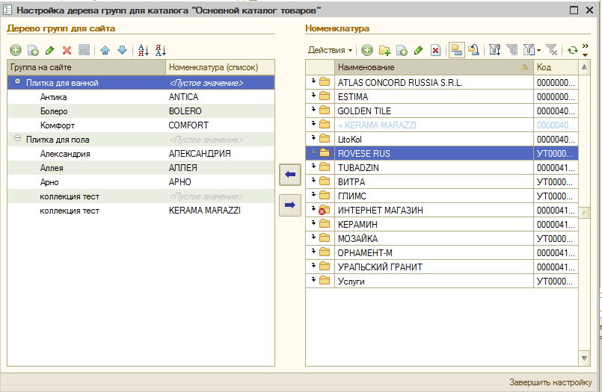Select the Болеро group in tree
The image size is (602, 392).
point(54,111)
